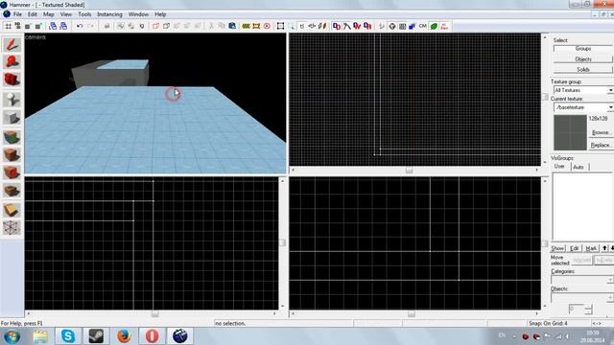The width and height of the screenshot is (614, 345).
Task: Open the File menu
Action: pyautogui.click(x=17, y=14)
